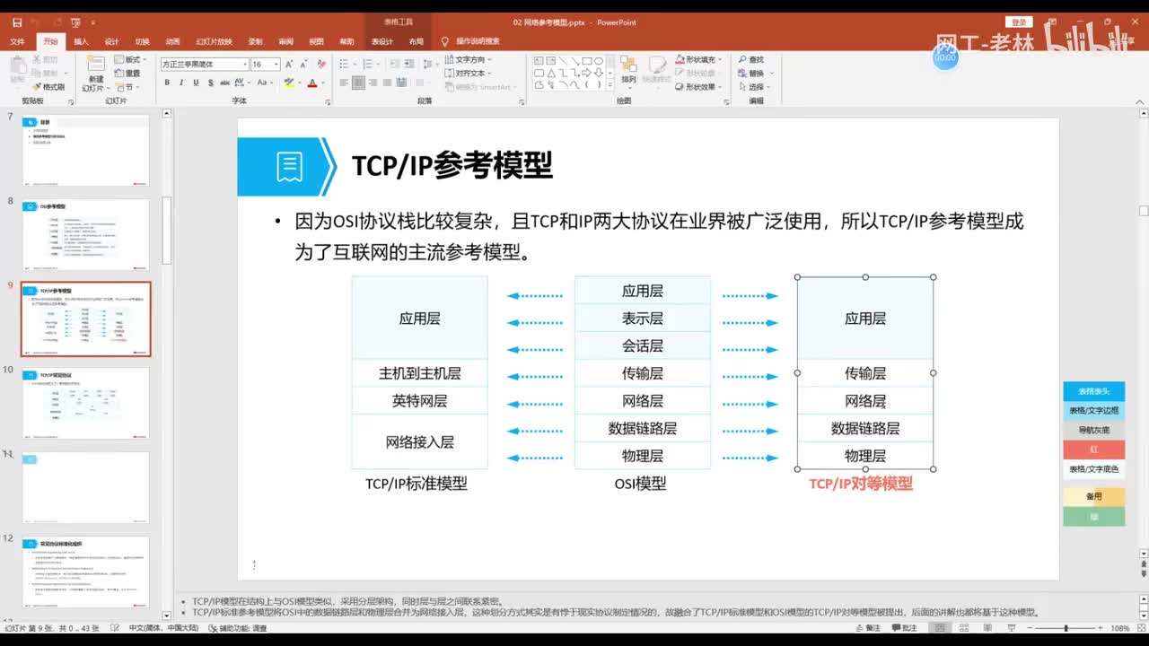
Task: Click the language indicator 中文(简体, 中国大陆)
Action: (163, 628)
